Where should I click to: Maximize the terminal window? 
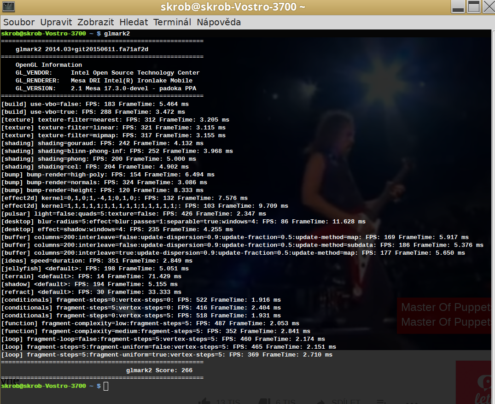(473, 7)
